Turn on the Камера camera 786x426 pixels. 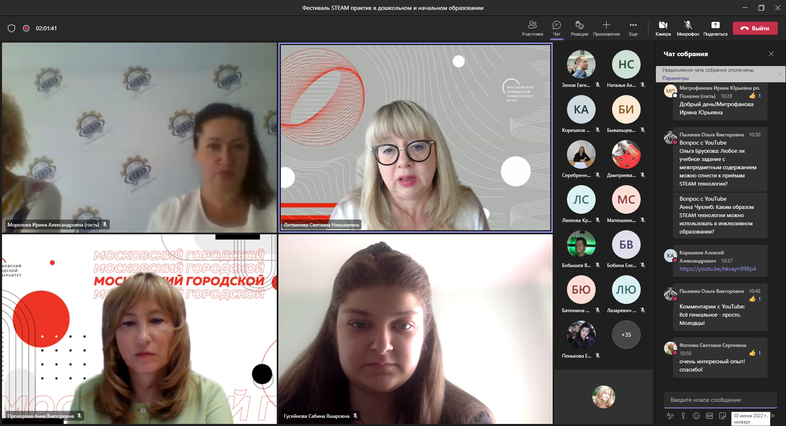point(663,28)
